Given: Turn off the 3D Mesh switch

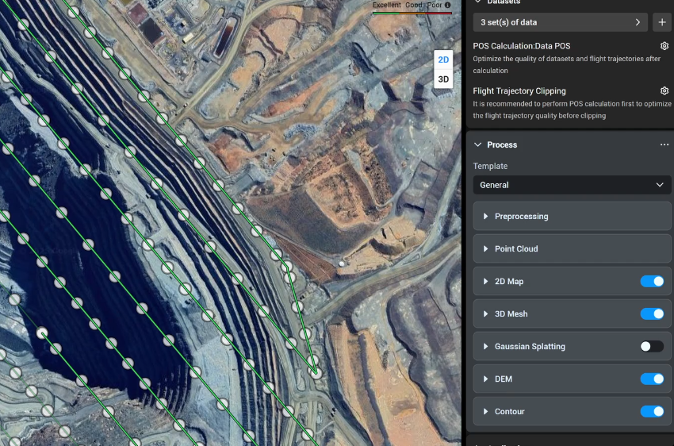Looking at the screenshot, I should click(x=652, y=314).
